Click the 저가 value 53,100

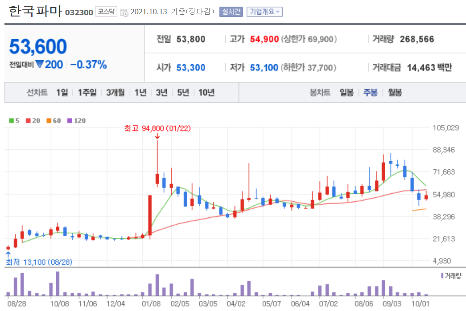264,68
